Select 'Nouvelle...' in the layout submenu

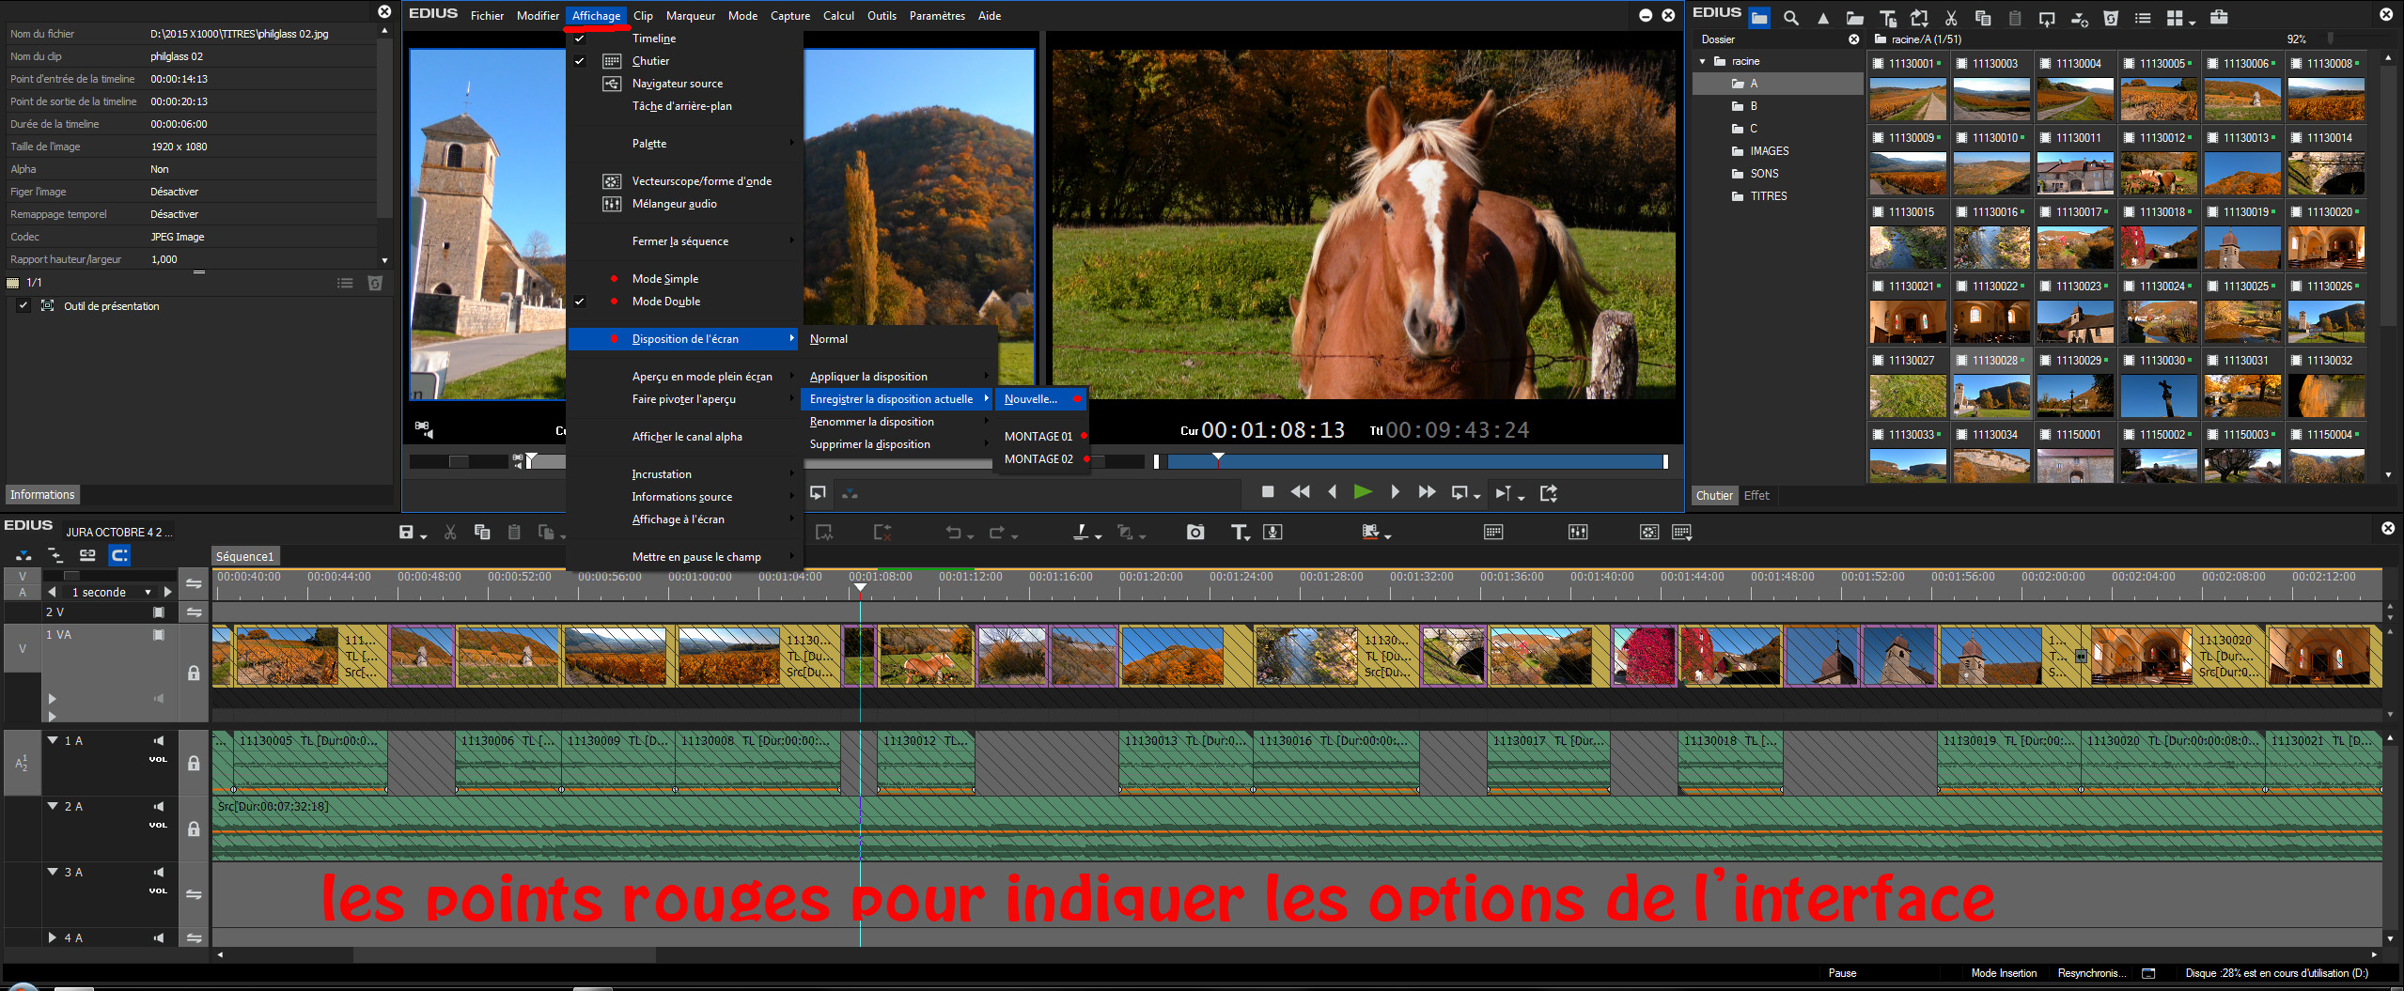(1030, 399)
